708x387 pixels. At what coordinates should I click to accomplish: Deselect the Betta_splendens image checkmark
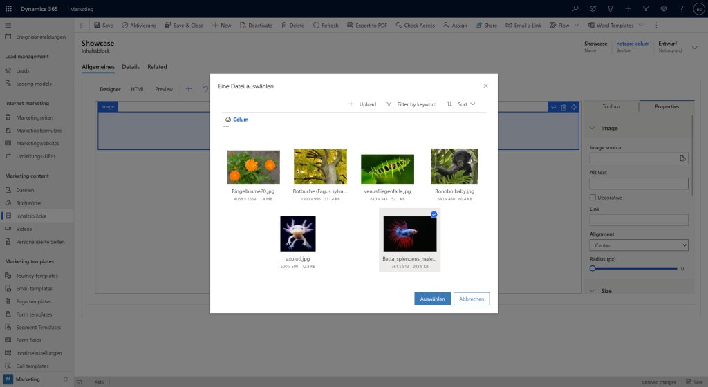[x=434, y=215]
